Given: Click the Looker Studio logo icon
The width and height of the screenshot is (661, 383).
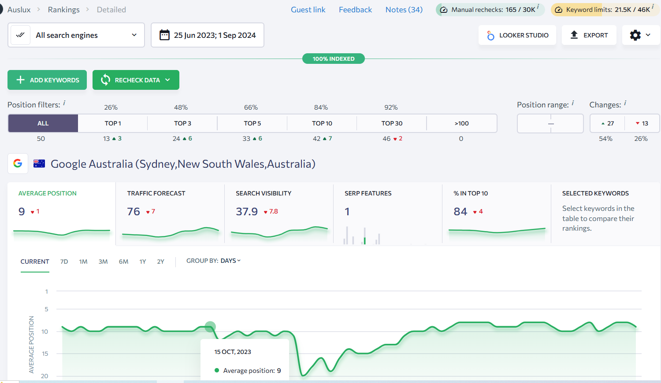Looking at the screenshot, I should (490, 35).
